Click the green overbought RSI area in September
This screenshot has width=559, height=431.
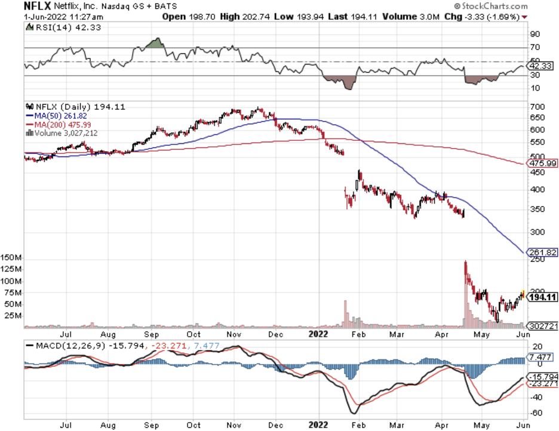tap(155, 44)
